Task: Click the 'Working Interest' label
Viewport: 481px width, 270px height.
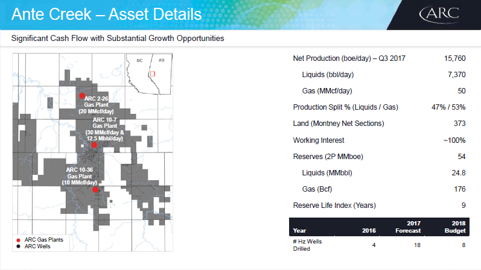Action: click(x=319, y=140)
